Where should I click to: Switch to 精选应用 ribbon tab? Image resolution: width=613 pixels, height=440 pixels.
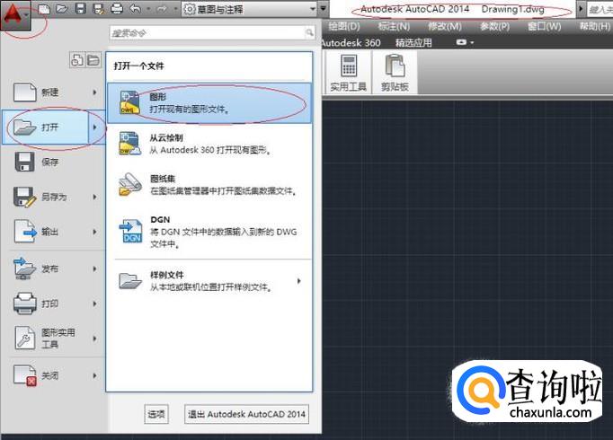[413, 42]
